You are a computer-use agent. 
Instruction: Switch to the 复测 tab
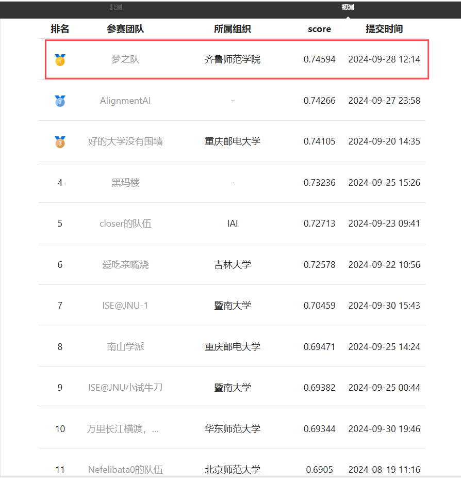coord(116,7)
